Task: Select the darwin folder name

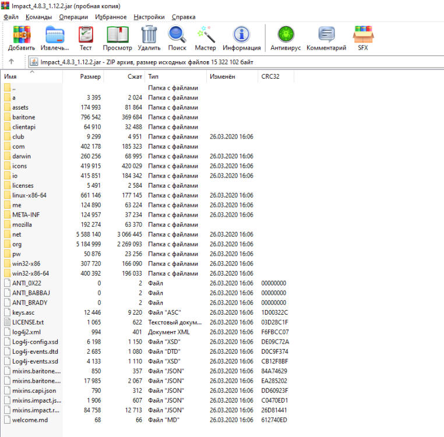Action: click(22, 156)
